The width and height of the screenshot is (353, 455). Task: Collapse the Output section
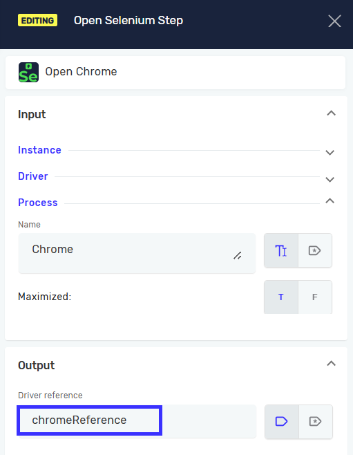point(332,363)
